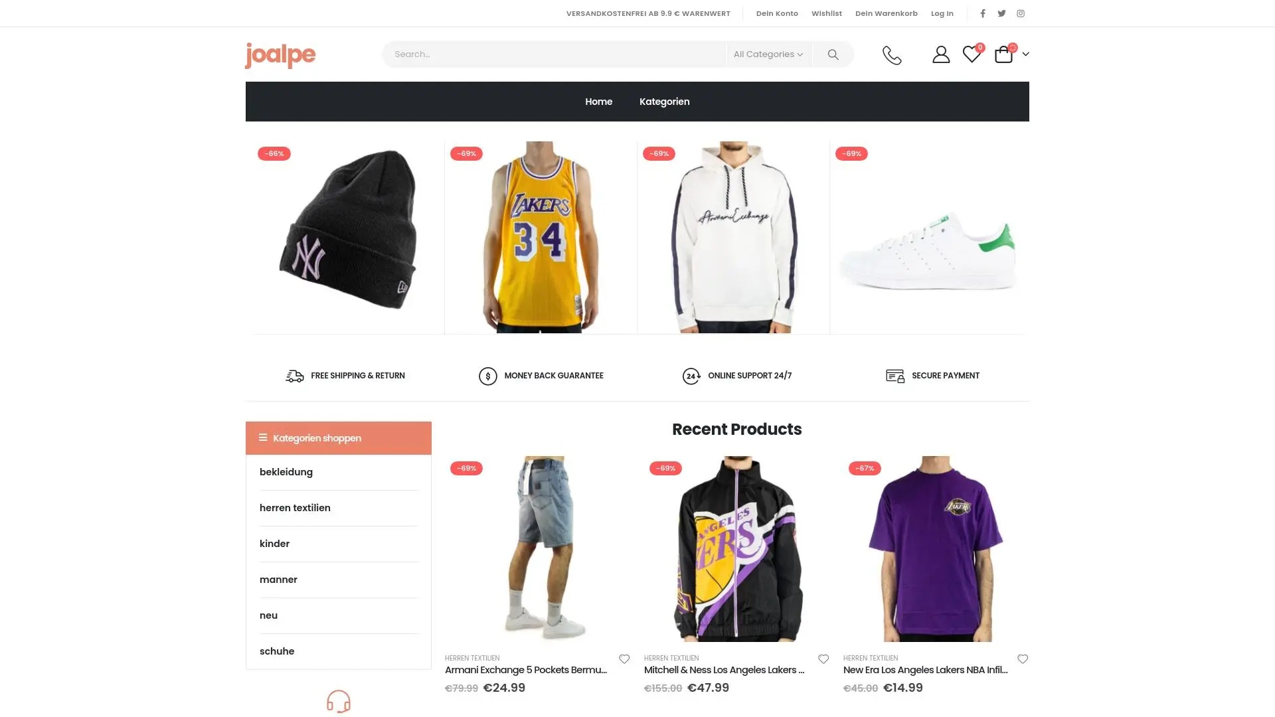Collapse the Kategorien shoppen menu header
The width and height of the screenshot is (1275, 717).
(339, 438)
